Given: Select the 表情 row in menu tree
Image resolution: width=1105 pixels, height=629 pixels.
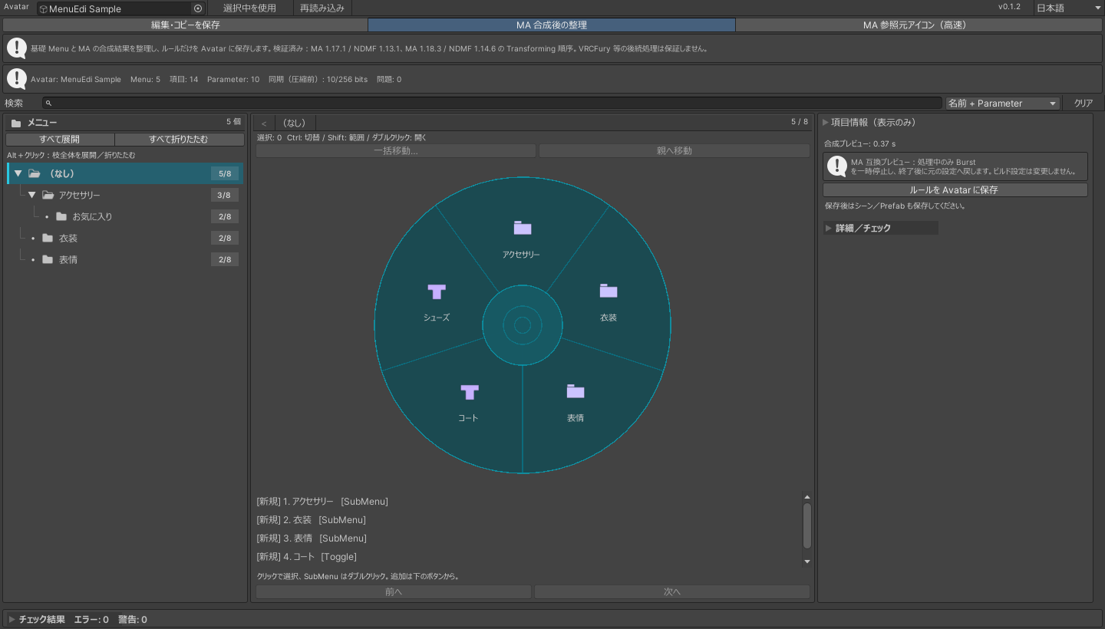Looking at the screenshot, I should point(125,259).
